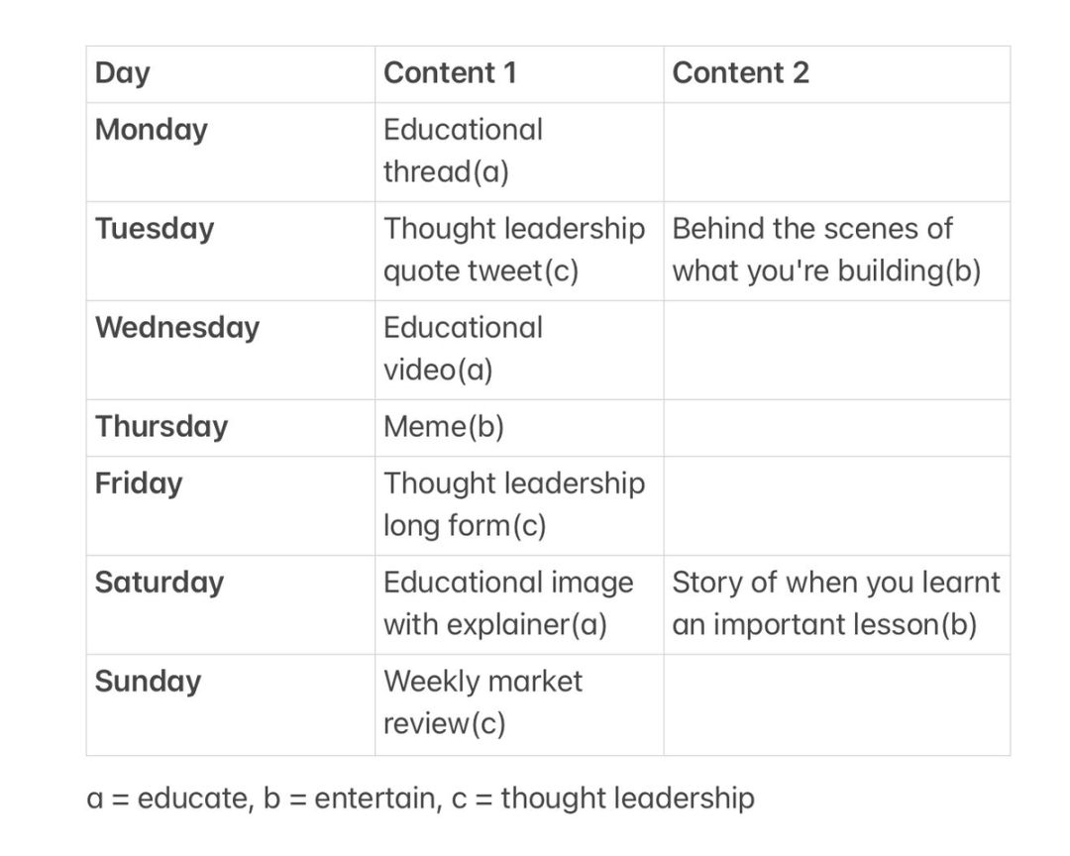The width and height of the screenshot is (1070, 856).
Task: Select the Saturday cell
Action: tap(158, 583)
